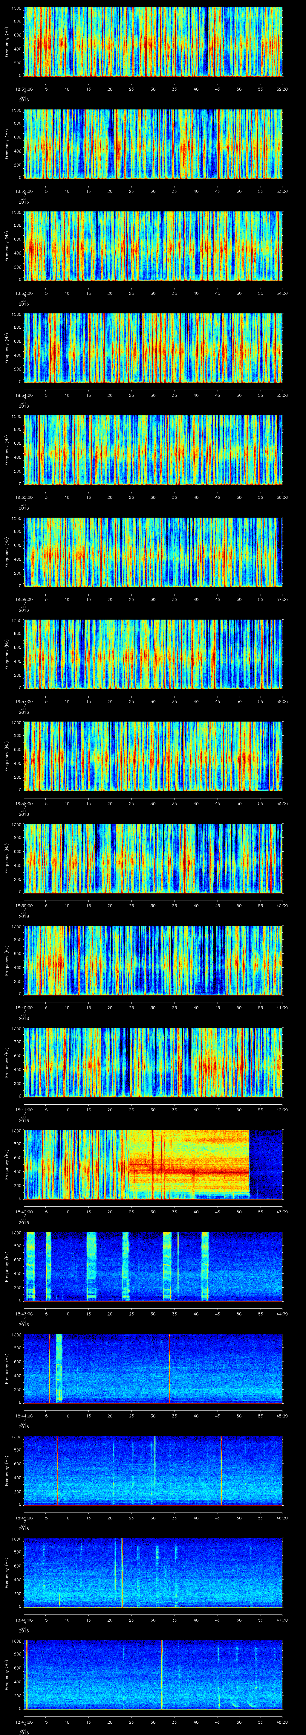Click the 18:32:00 time axis label
Image resolution: width=306 pixels, height=1735 pixels.
coord(24,191)
